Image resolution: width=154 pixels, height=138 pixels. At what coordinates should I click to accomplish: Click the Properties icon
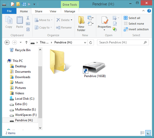pyautogui.click(x=104, y=20)
